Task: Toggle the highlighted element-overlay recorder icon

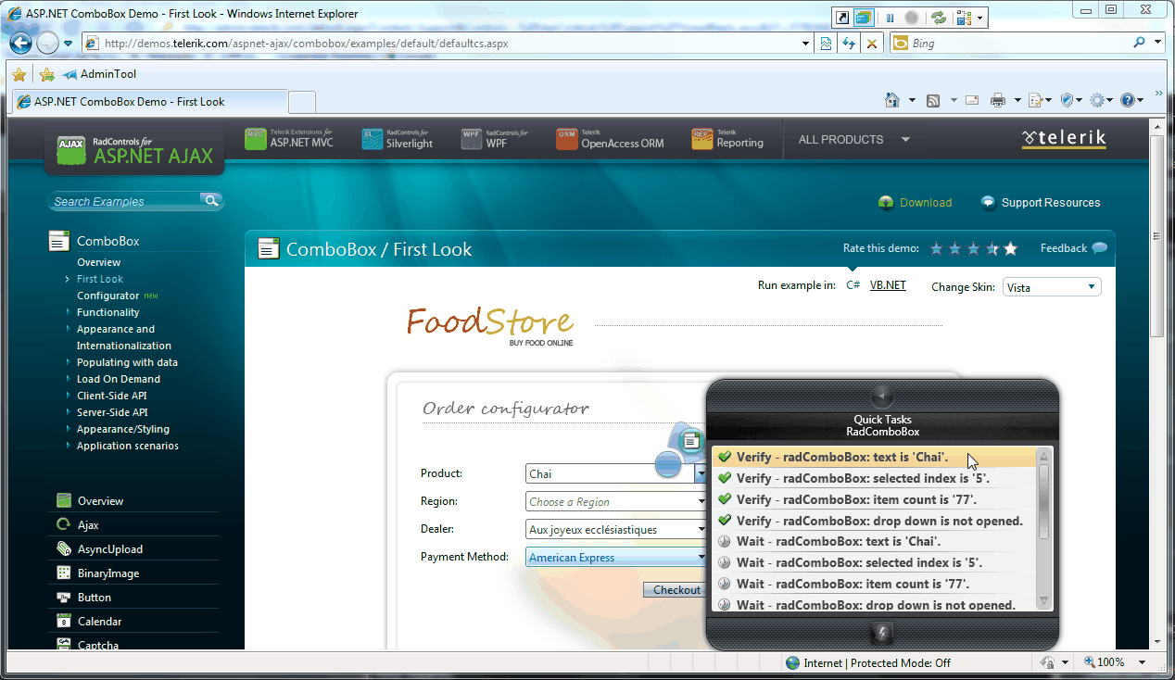Action: (x=864, y=18)
